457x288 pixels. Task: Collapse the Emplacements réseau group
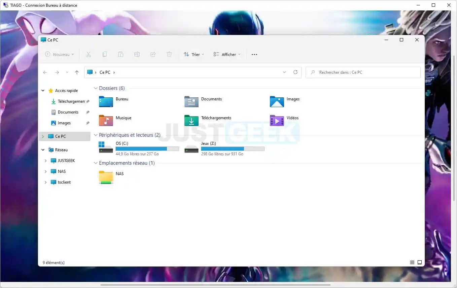[96, 163]
